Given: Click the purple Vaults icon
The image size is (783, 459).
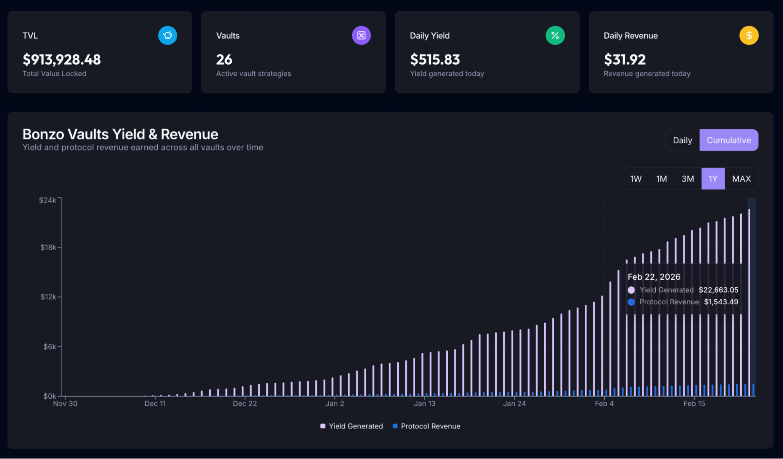Looking at the screenshot, I should point(361,36).
